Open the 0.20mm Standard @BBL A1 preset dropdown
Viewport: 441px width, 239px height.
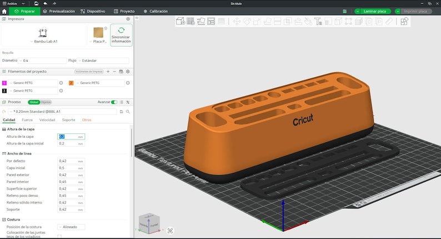click(x=62, y=112)
